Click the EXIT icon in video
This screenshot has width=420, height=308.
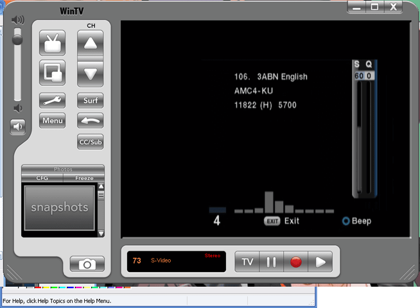[272, 221]
